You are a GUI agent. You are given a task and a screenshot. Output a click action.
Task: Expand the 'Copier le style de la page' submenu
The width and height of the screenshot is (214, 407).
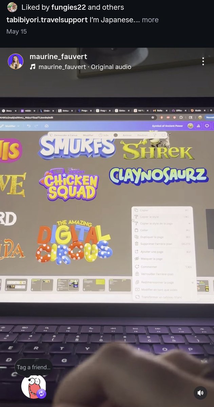click(x=163, y=223)
